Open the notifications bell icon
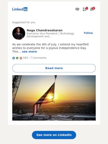Image resolution: width=108 pixels, height=144 pixels. [91, 9]
